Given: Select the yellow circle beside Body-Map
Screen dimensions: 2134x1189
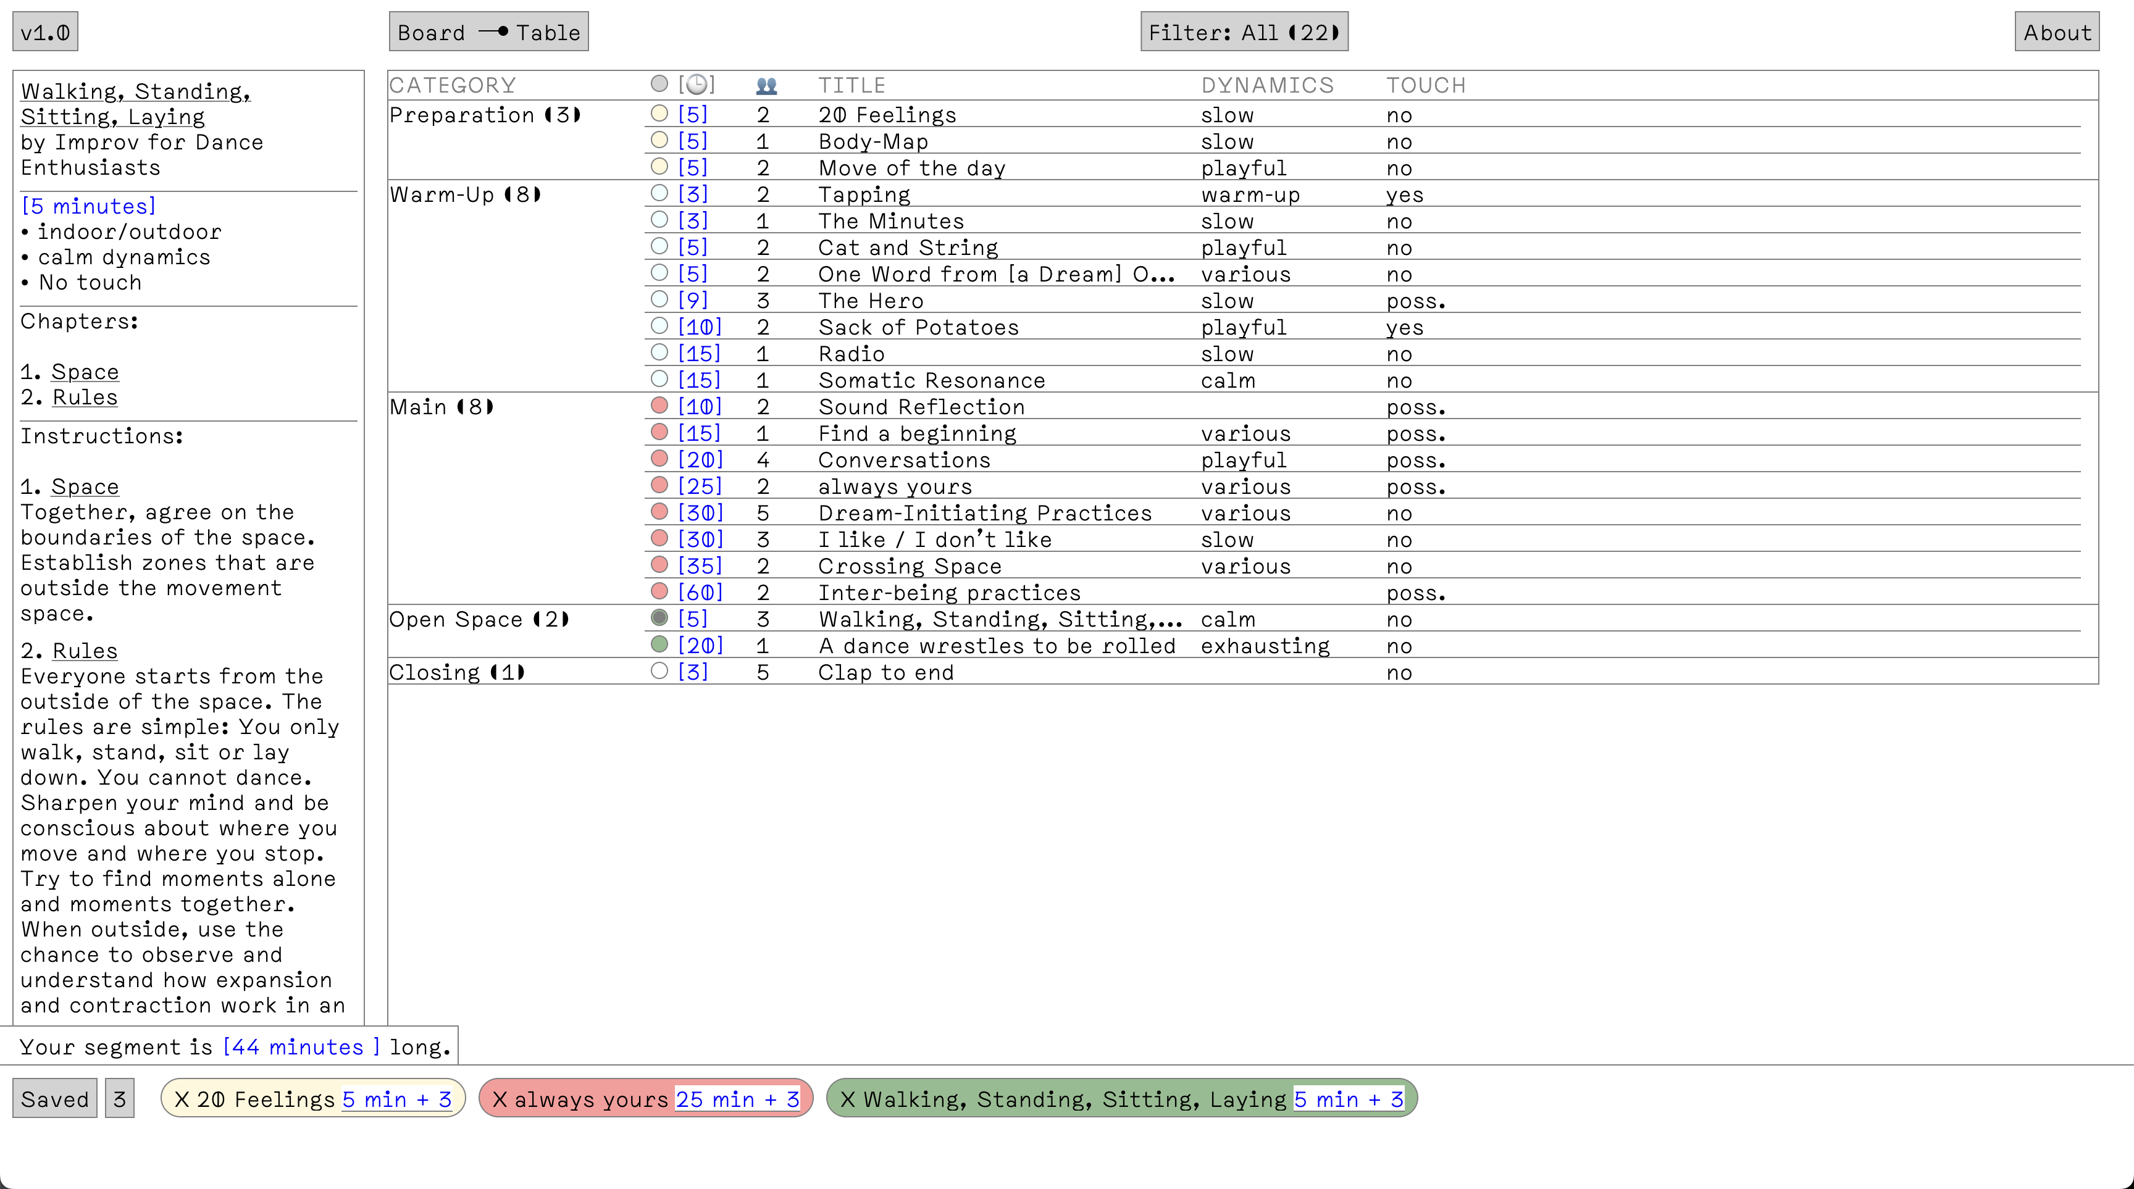Looking at the screenshot, I should [x=659, y=141].
